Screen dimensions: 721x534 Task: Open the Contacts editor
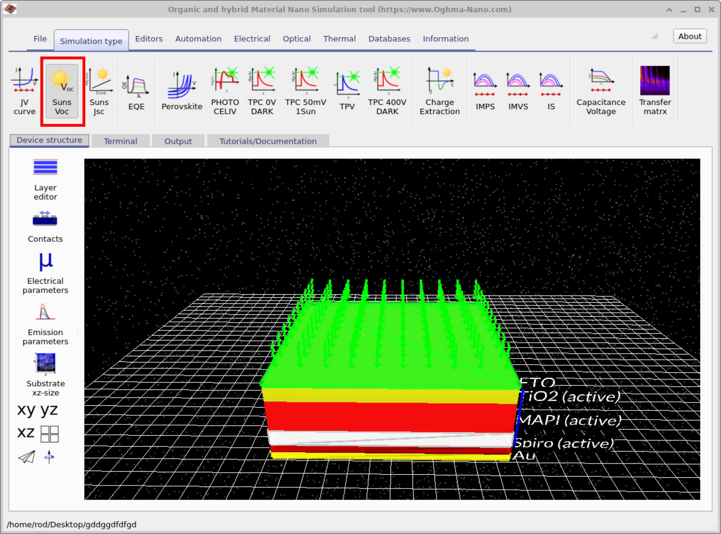click(45, 226)
